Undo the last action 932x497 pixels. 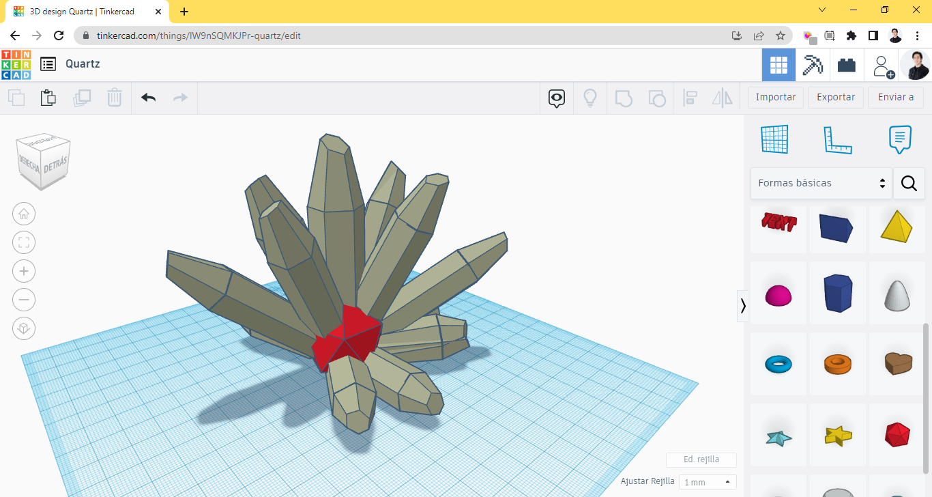pyautogui.click(x=147, y=98)
